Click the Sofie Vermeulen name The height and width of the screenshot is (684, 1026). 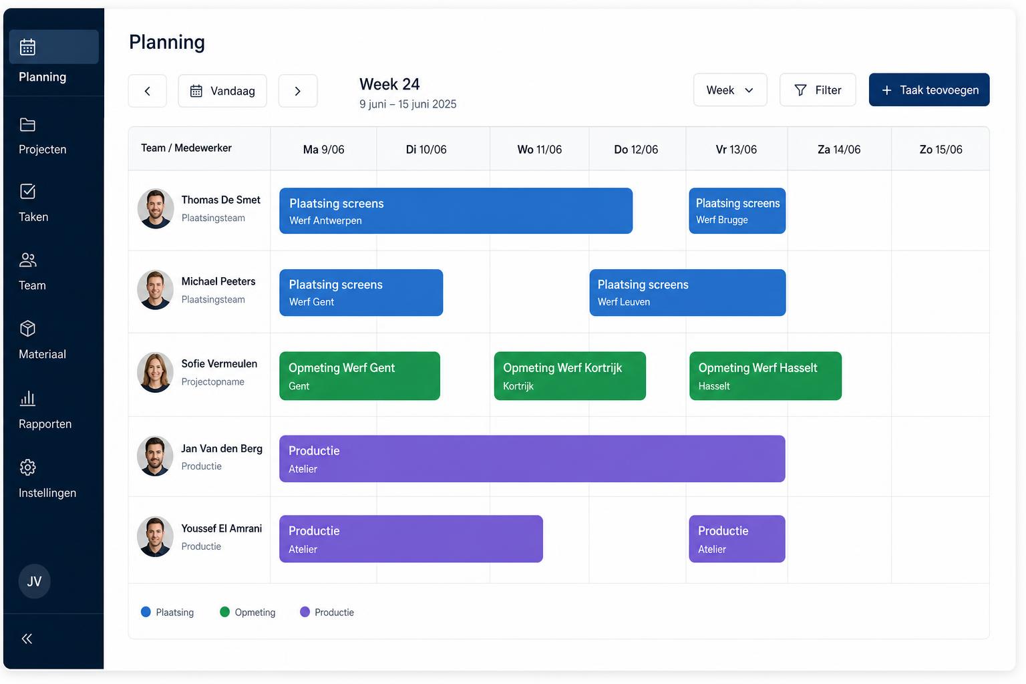point(219,363)
